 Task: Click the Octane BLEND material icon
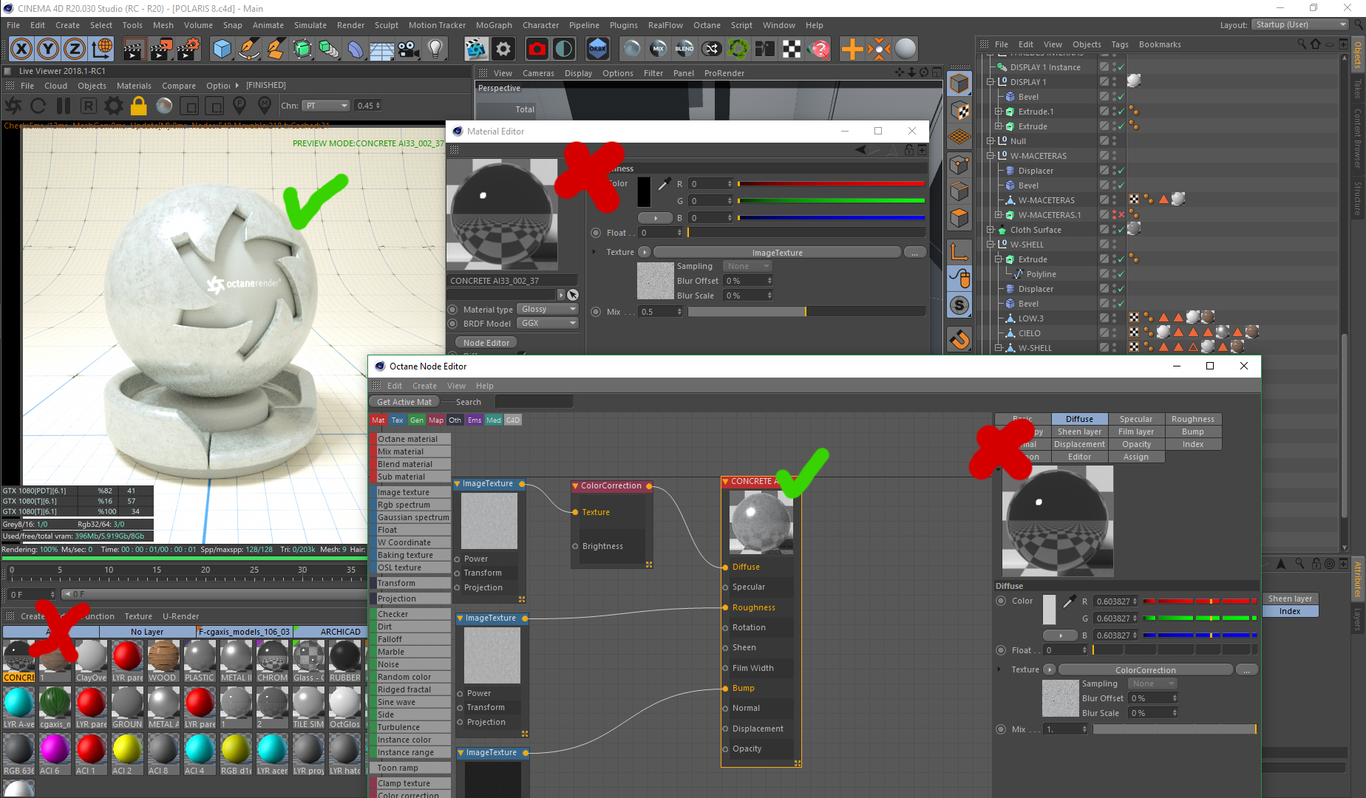(684, 50)
